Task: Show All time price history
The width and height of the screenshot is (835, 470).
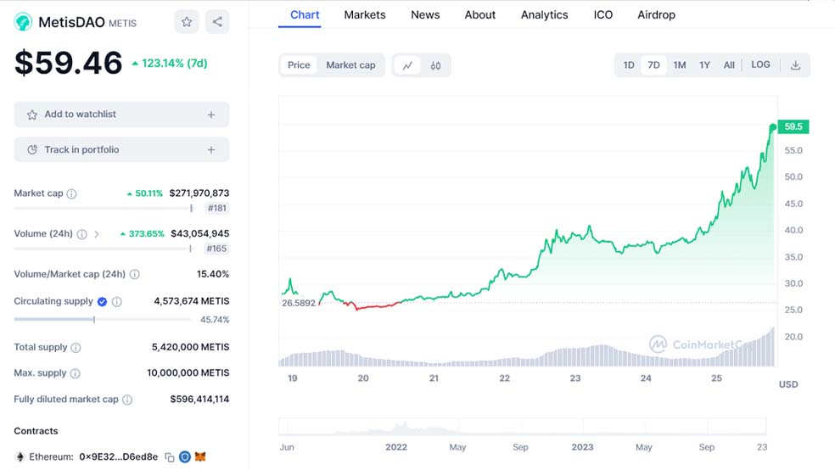Action: (729, 65)
